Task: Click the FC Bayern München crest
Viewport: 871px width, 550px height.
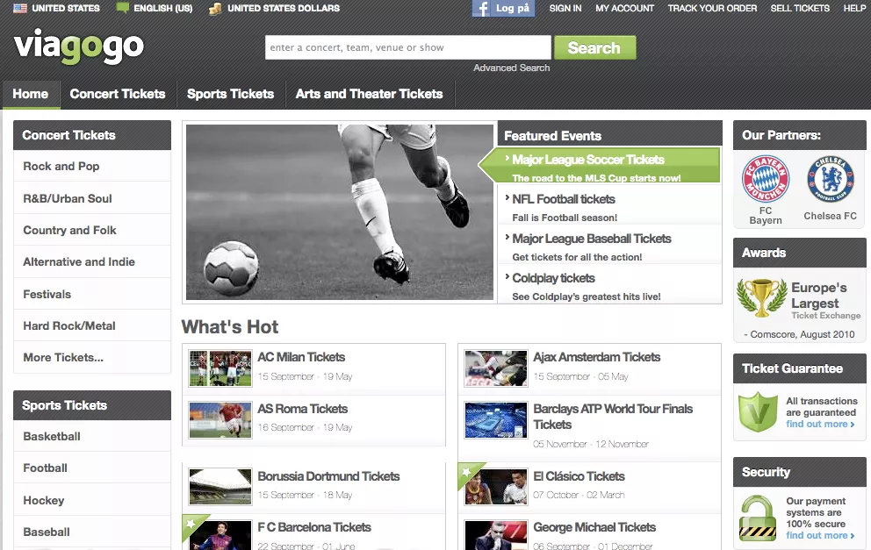Action: 766,180
